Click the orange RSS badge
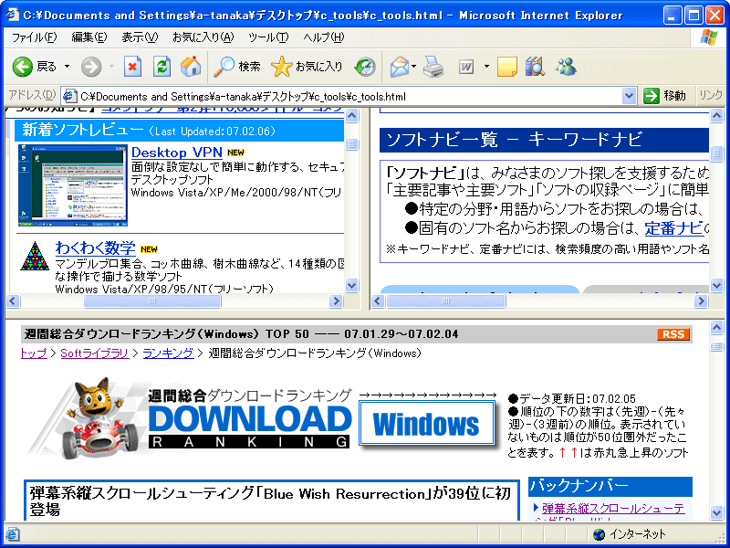 coord(673,334)
